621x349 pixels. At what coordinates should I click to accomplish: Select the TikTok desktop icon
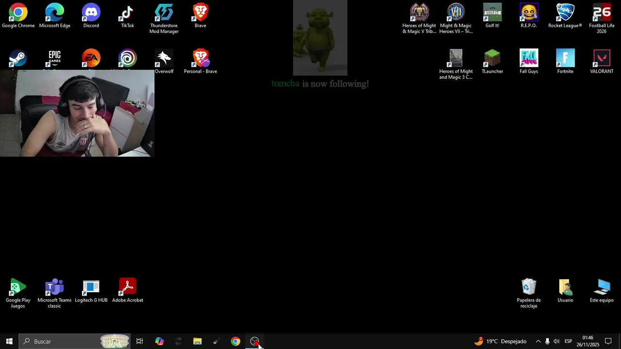pyautogui.click(x=127, y=16)
